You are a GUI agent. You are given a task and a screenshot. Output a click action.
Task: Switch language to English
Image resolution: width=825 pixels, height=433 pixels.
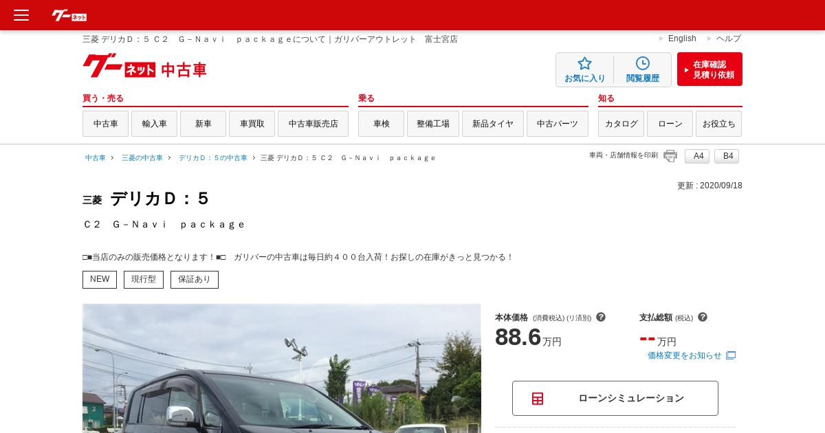pyautogui.click(x=682, y=38)
